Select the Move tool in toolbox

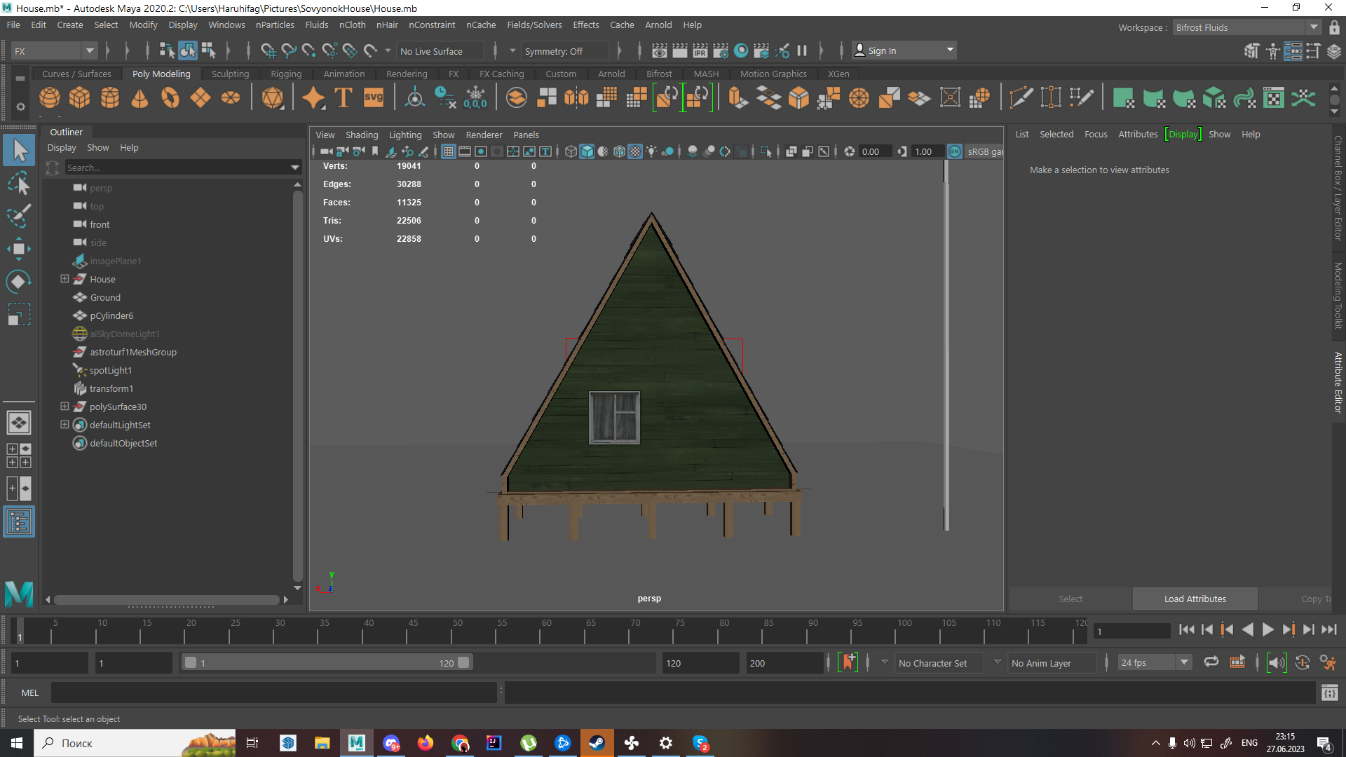pyautogui.click(x=19, y=249)
